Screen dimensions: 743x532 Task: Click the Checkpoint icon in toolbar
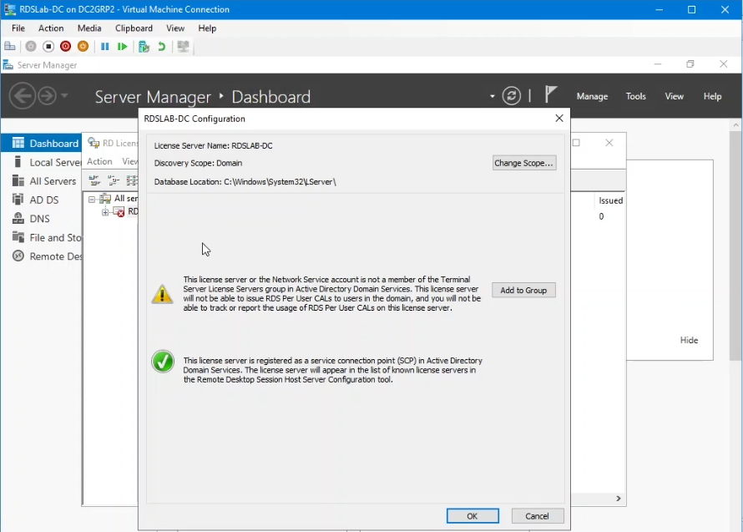point(144,47)
